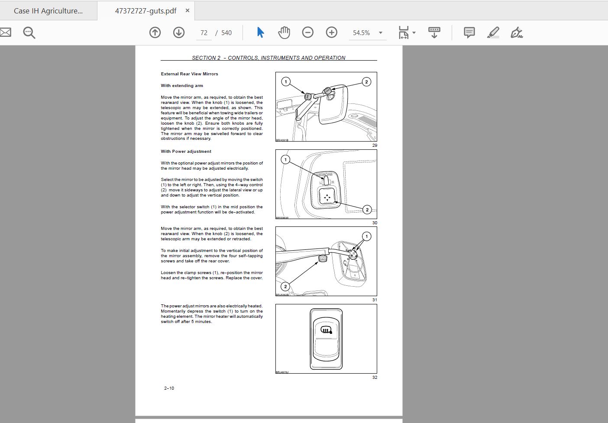
Task: Close the 47372727-guts.pdf tab
Action: (x=188, y=10)
